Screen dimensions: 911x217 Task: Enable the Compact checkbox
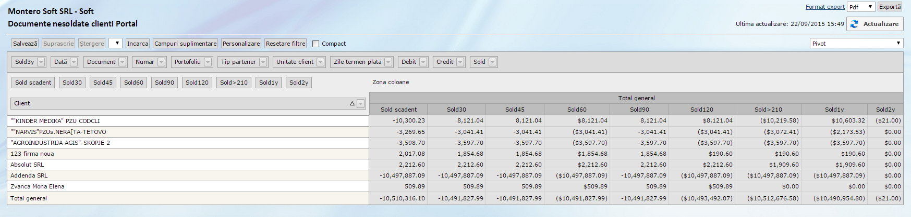pos(315,44)
